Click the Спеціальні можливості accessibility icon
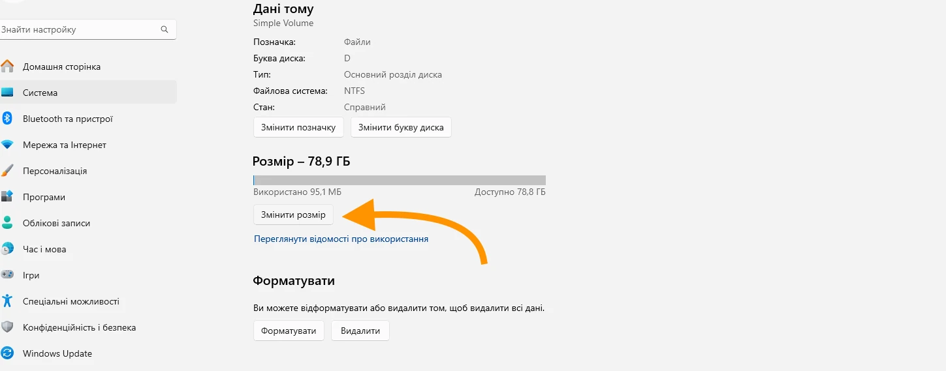 7,301
